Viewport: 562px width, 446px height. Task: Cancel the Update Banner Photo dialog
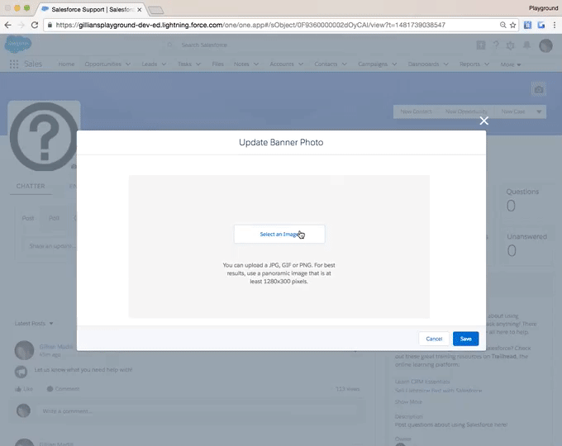tap(434, 339)
